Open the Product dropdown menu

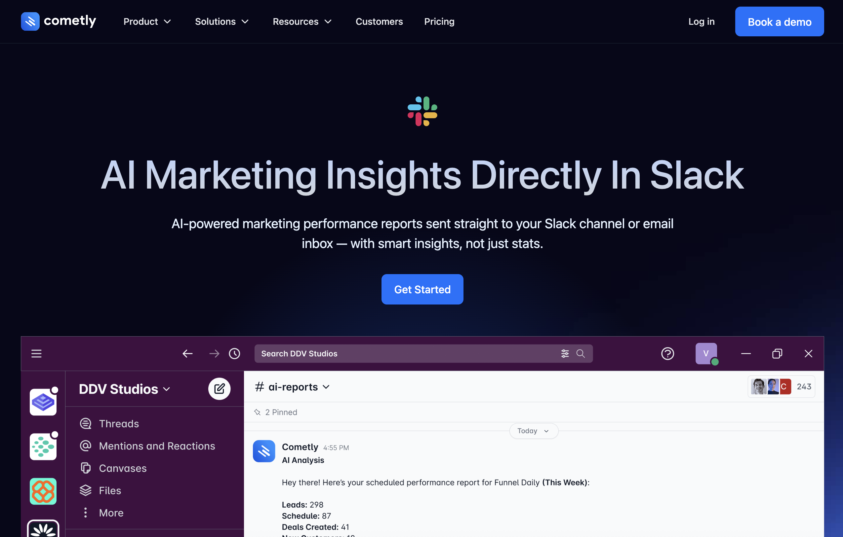point(147,22)
